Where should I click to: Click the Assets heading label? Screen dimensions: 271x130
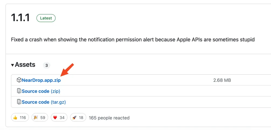pos(25,65)
